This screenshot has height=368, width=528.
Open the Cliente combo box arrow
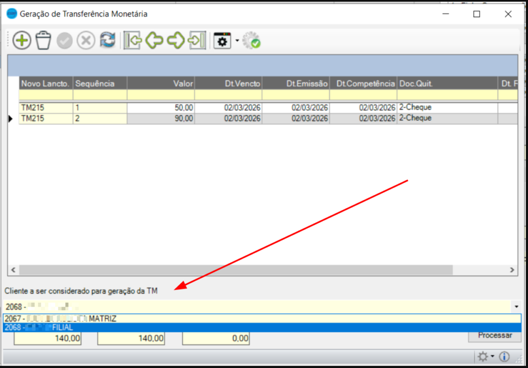tap(517, 307)
